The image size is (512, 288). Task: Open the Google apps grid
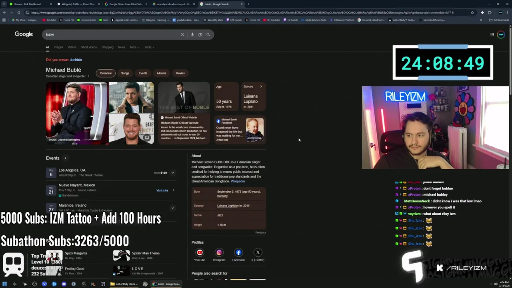(x=492, y=34)
